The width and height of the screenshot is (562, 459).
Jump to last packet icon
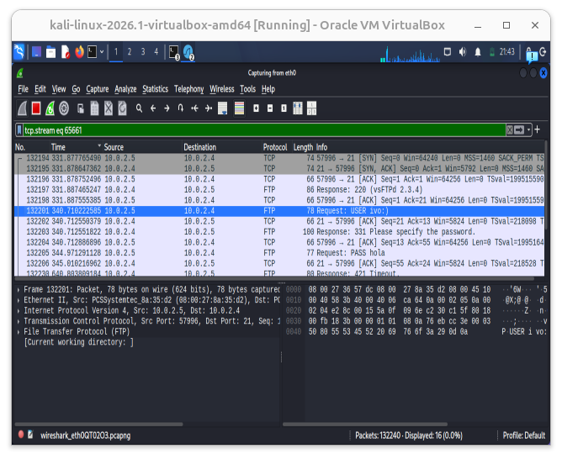click(x=209, y=108)
